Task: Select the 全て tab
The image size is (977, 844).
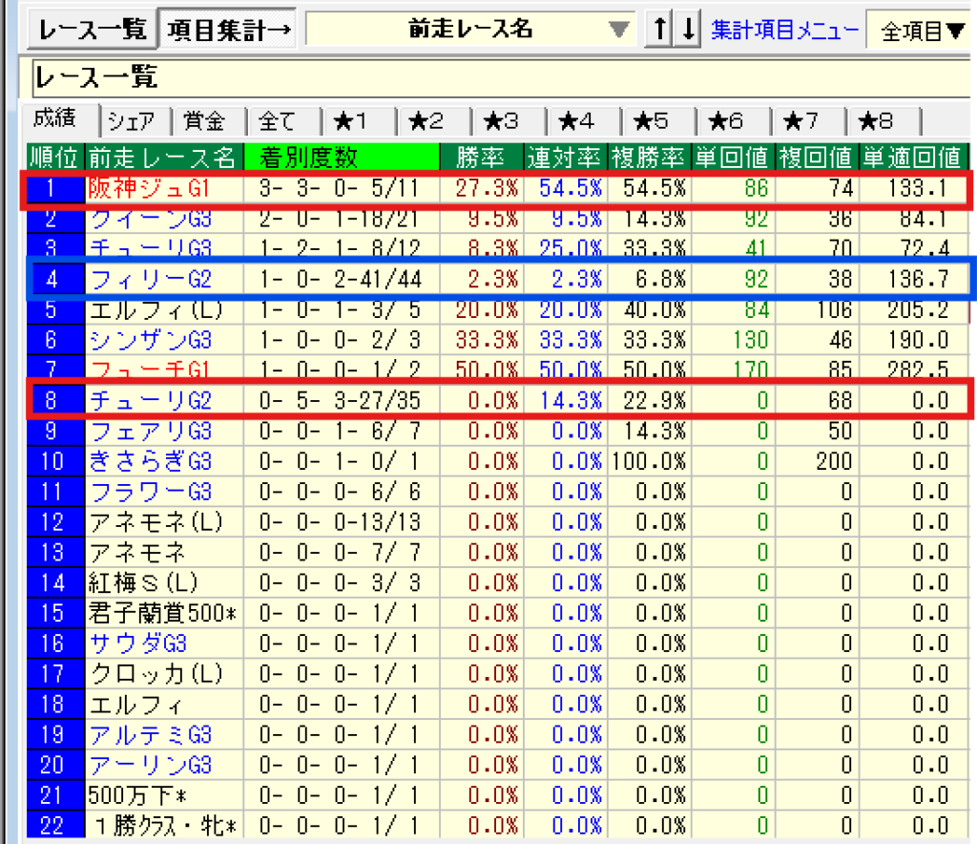Action: (x=278, y=121)
